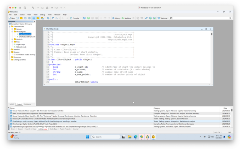Expand the Canvas folder in Navigator
This screenshot has width=241, height=150.
[12, 29]
